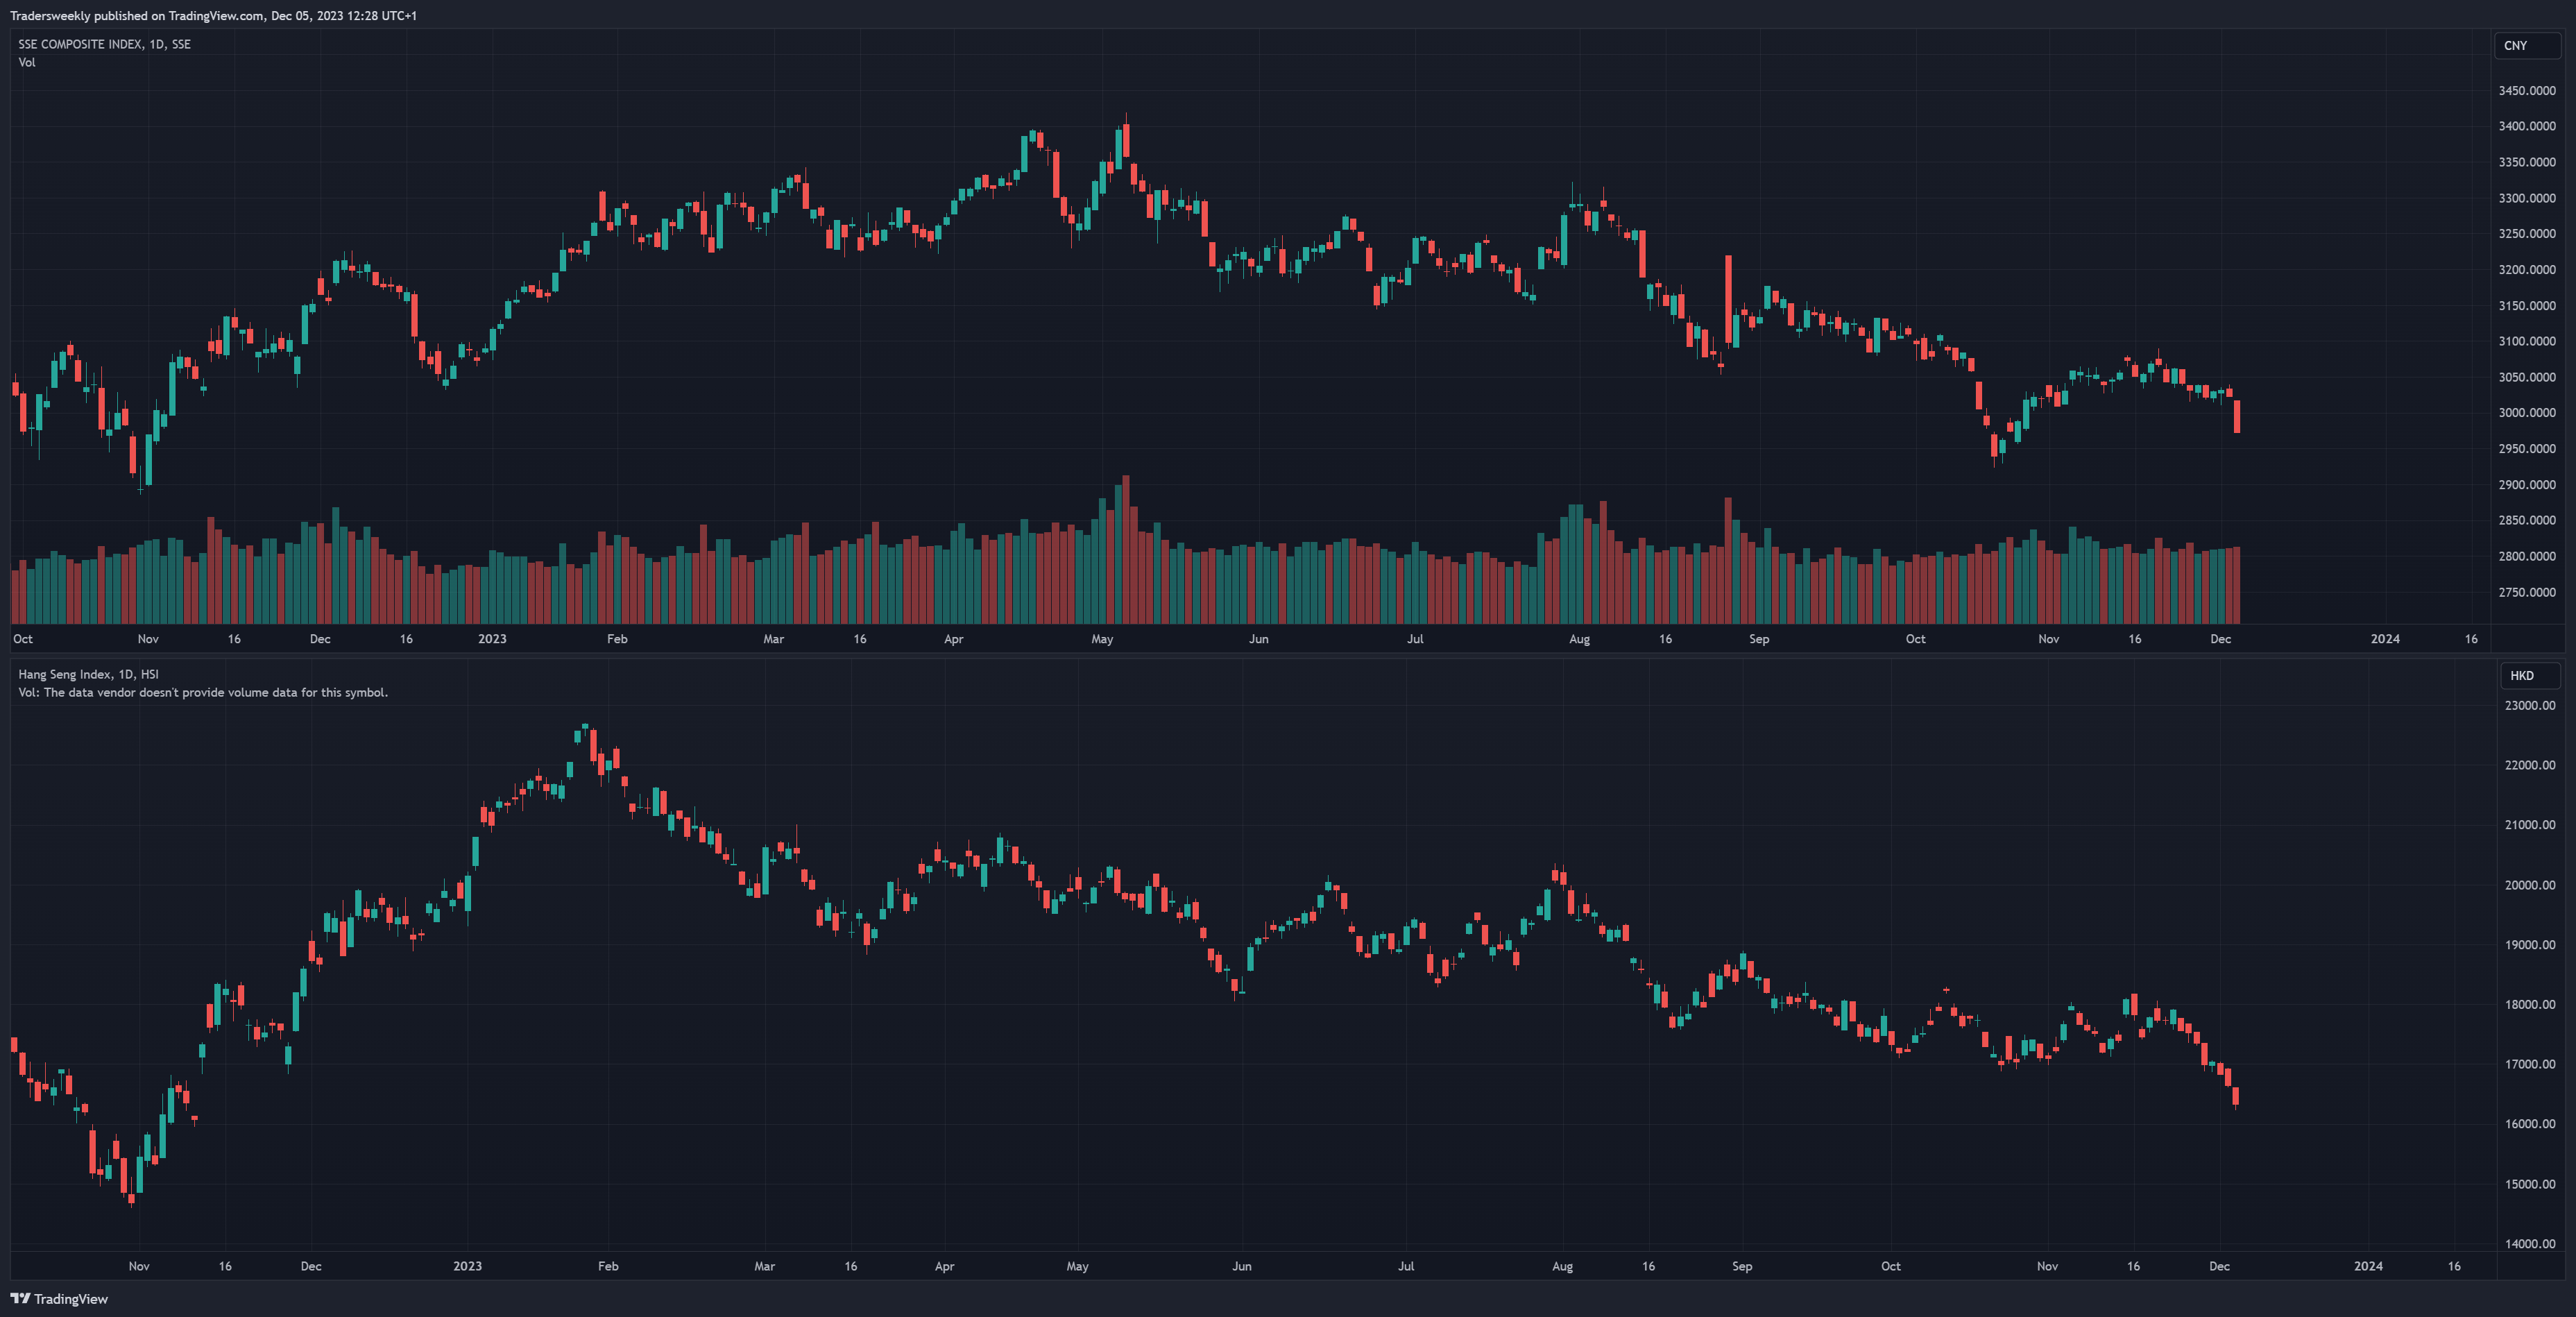Open the CNY currency selector
This screenshot has width=2576, height=1317.
(2527, 45)
